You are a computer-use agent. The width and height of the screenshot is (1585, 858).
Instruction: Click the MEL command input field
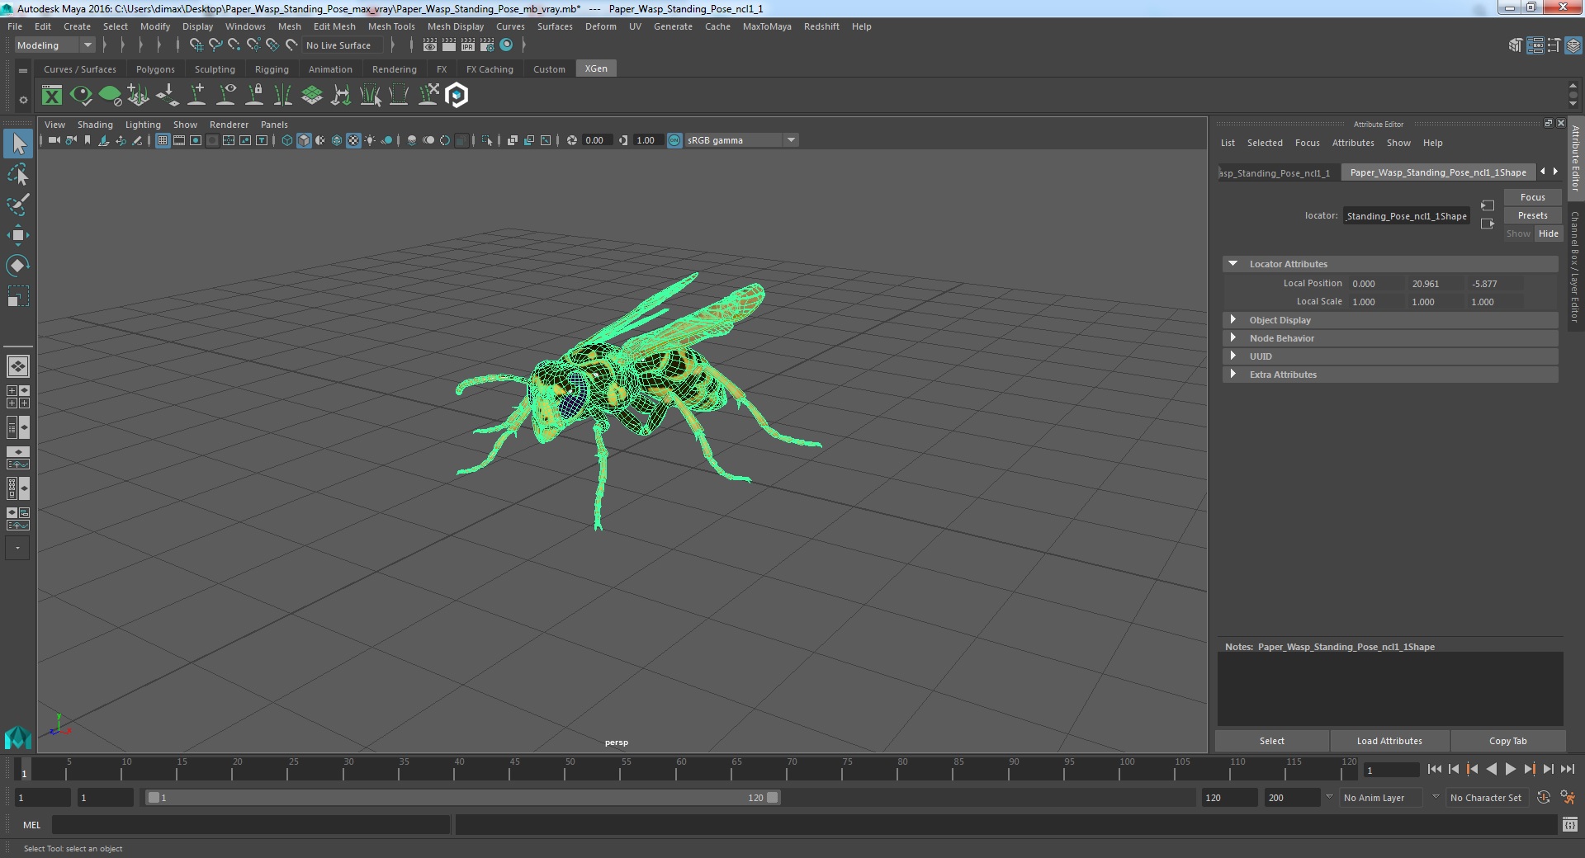click(x=251, y=824)
